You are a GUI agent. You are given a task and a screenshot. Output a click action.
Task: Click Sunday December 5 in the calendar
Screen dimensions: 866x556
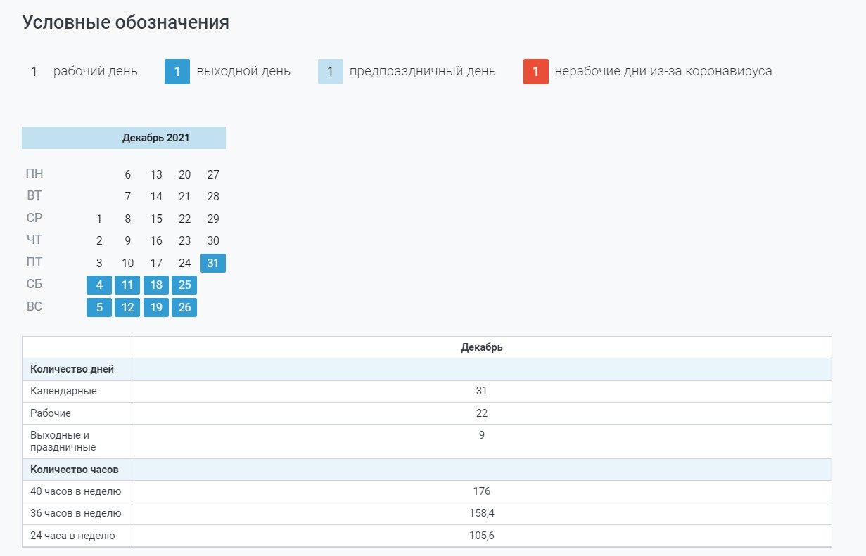pyautogui.click(x=99, y=307)
